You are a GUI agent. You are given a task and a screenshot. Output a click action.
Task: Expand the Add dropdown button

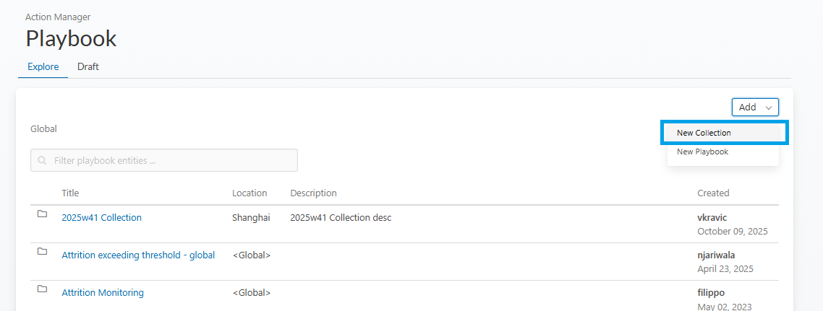tap(755, 108)
